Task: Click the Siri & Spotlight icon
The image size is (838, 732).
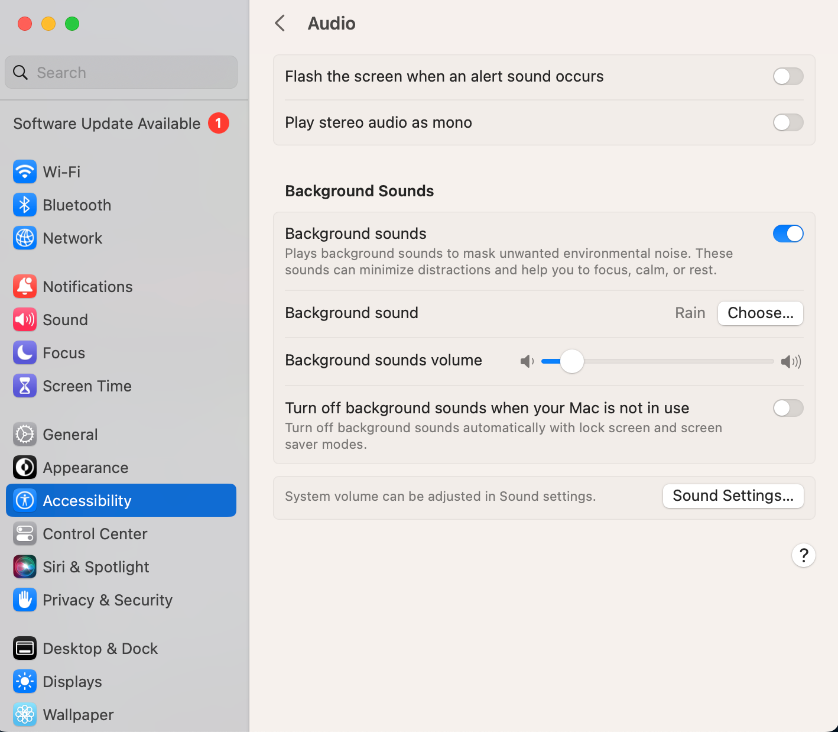Action: point(25,567)
